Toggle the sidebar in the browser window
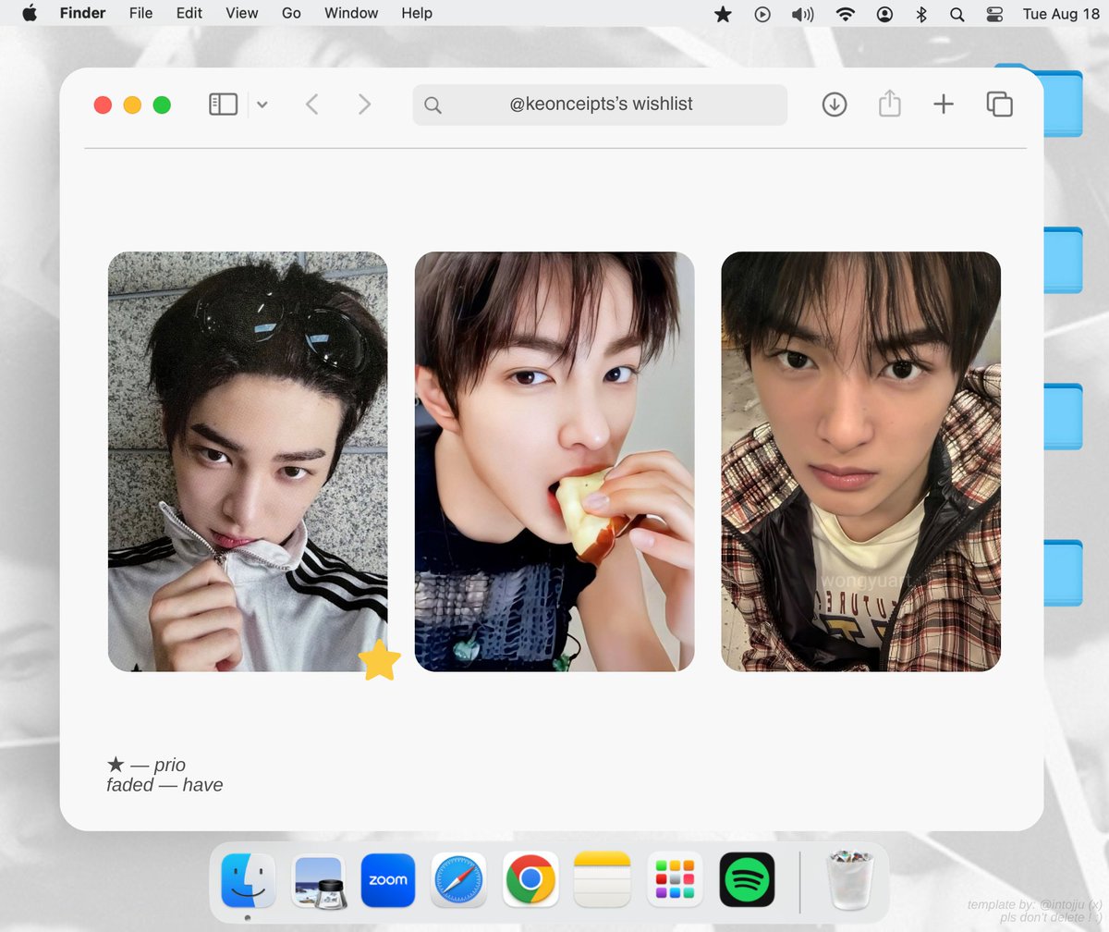Image resolution: width=1109 pixels, height=932 pixels. (x=224, y=104)
